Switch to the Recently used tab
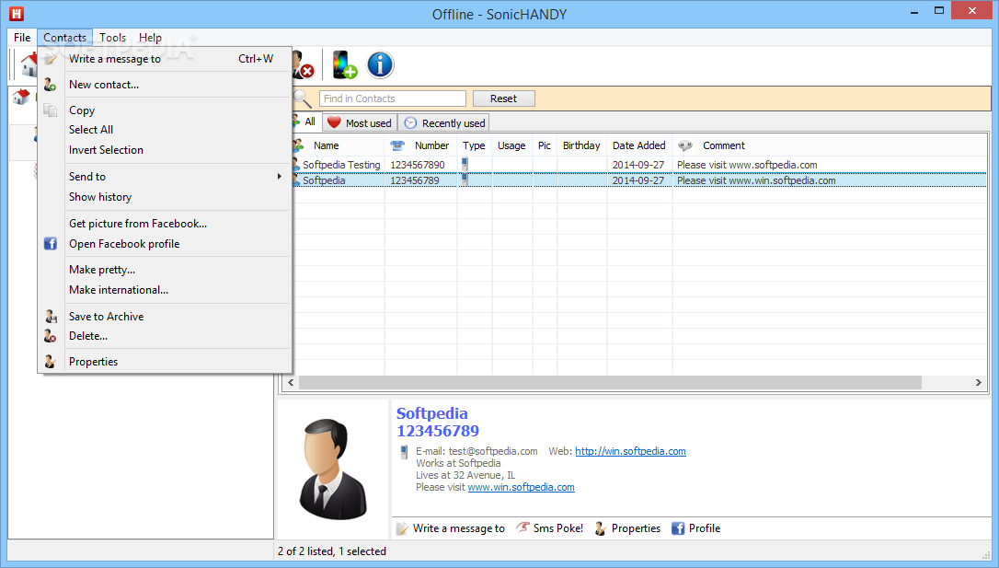 pos(444,123)
